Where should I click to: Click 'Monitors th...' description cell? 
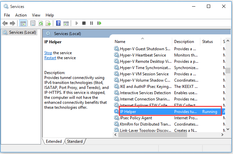point(186,55)
